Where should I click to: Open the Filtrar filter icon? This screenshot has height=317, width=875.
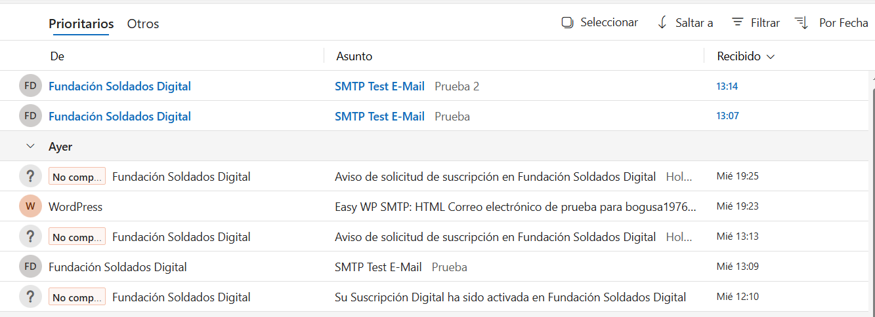[x=738, y=23]
